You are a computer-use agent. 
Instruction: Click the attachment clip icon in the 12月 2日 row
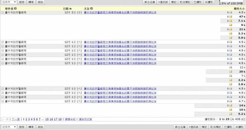tap(228, 12)
